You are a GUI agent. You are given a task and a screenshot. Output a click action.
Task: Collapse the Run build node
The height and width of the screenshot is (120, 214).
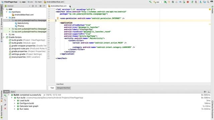tap(12, 98)
